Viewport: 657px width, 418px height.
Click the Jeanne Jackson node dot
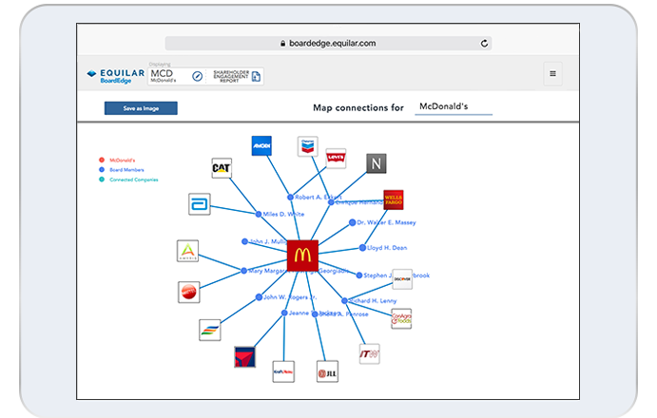284,313
